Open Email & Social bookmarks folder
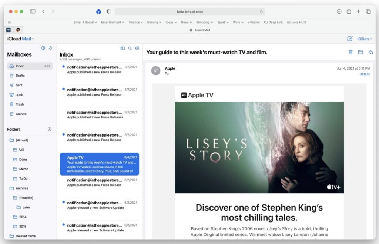The width and height of the screenshot is (379, 244). click(85, 22)
